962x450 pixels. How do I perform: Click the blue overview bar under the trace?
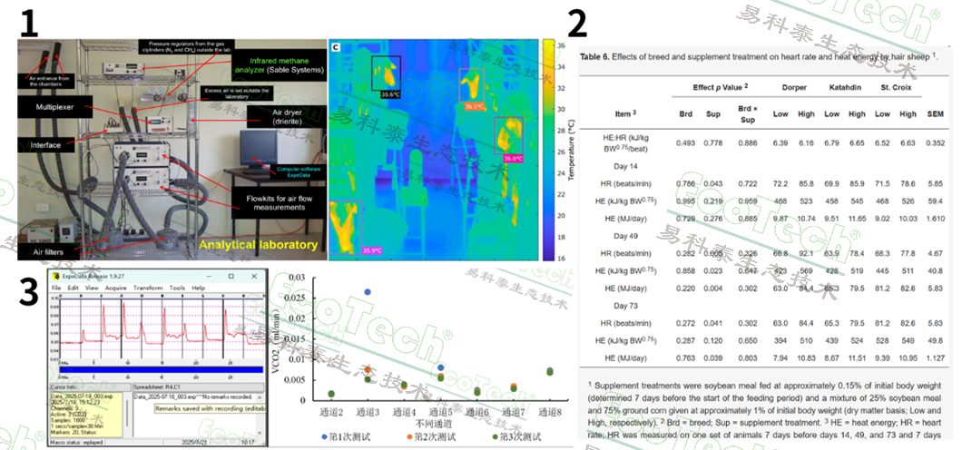coord(162,369)
